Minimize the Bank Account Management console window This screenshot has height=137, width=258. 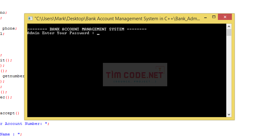tap(205, 17)
